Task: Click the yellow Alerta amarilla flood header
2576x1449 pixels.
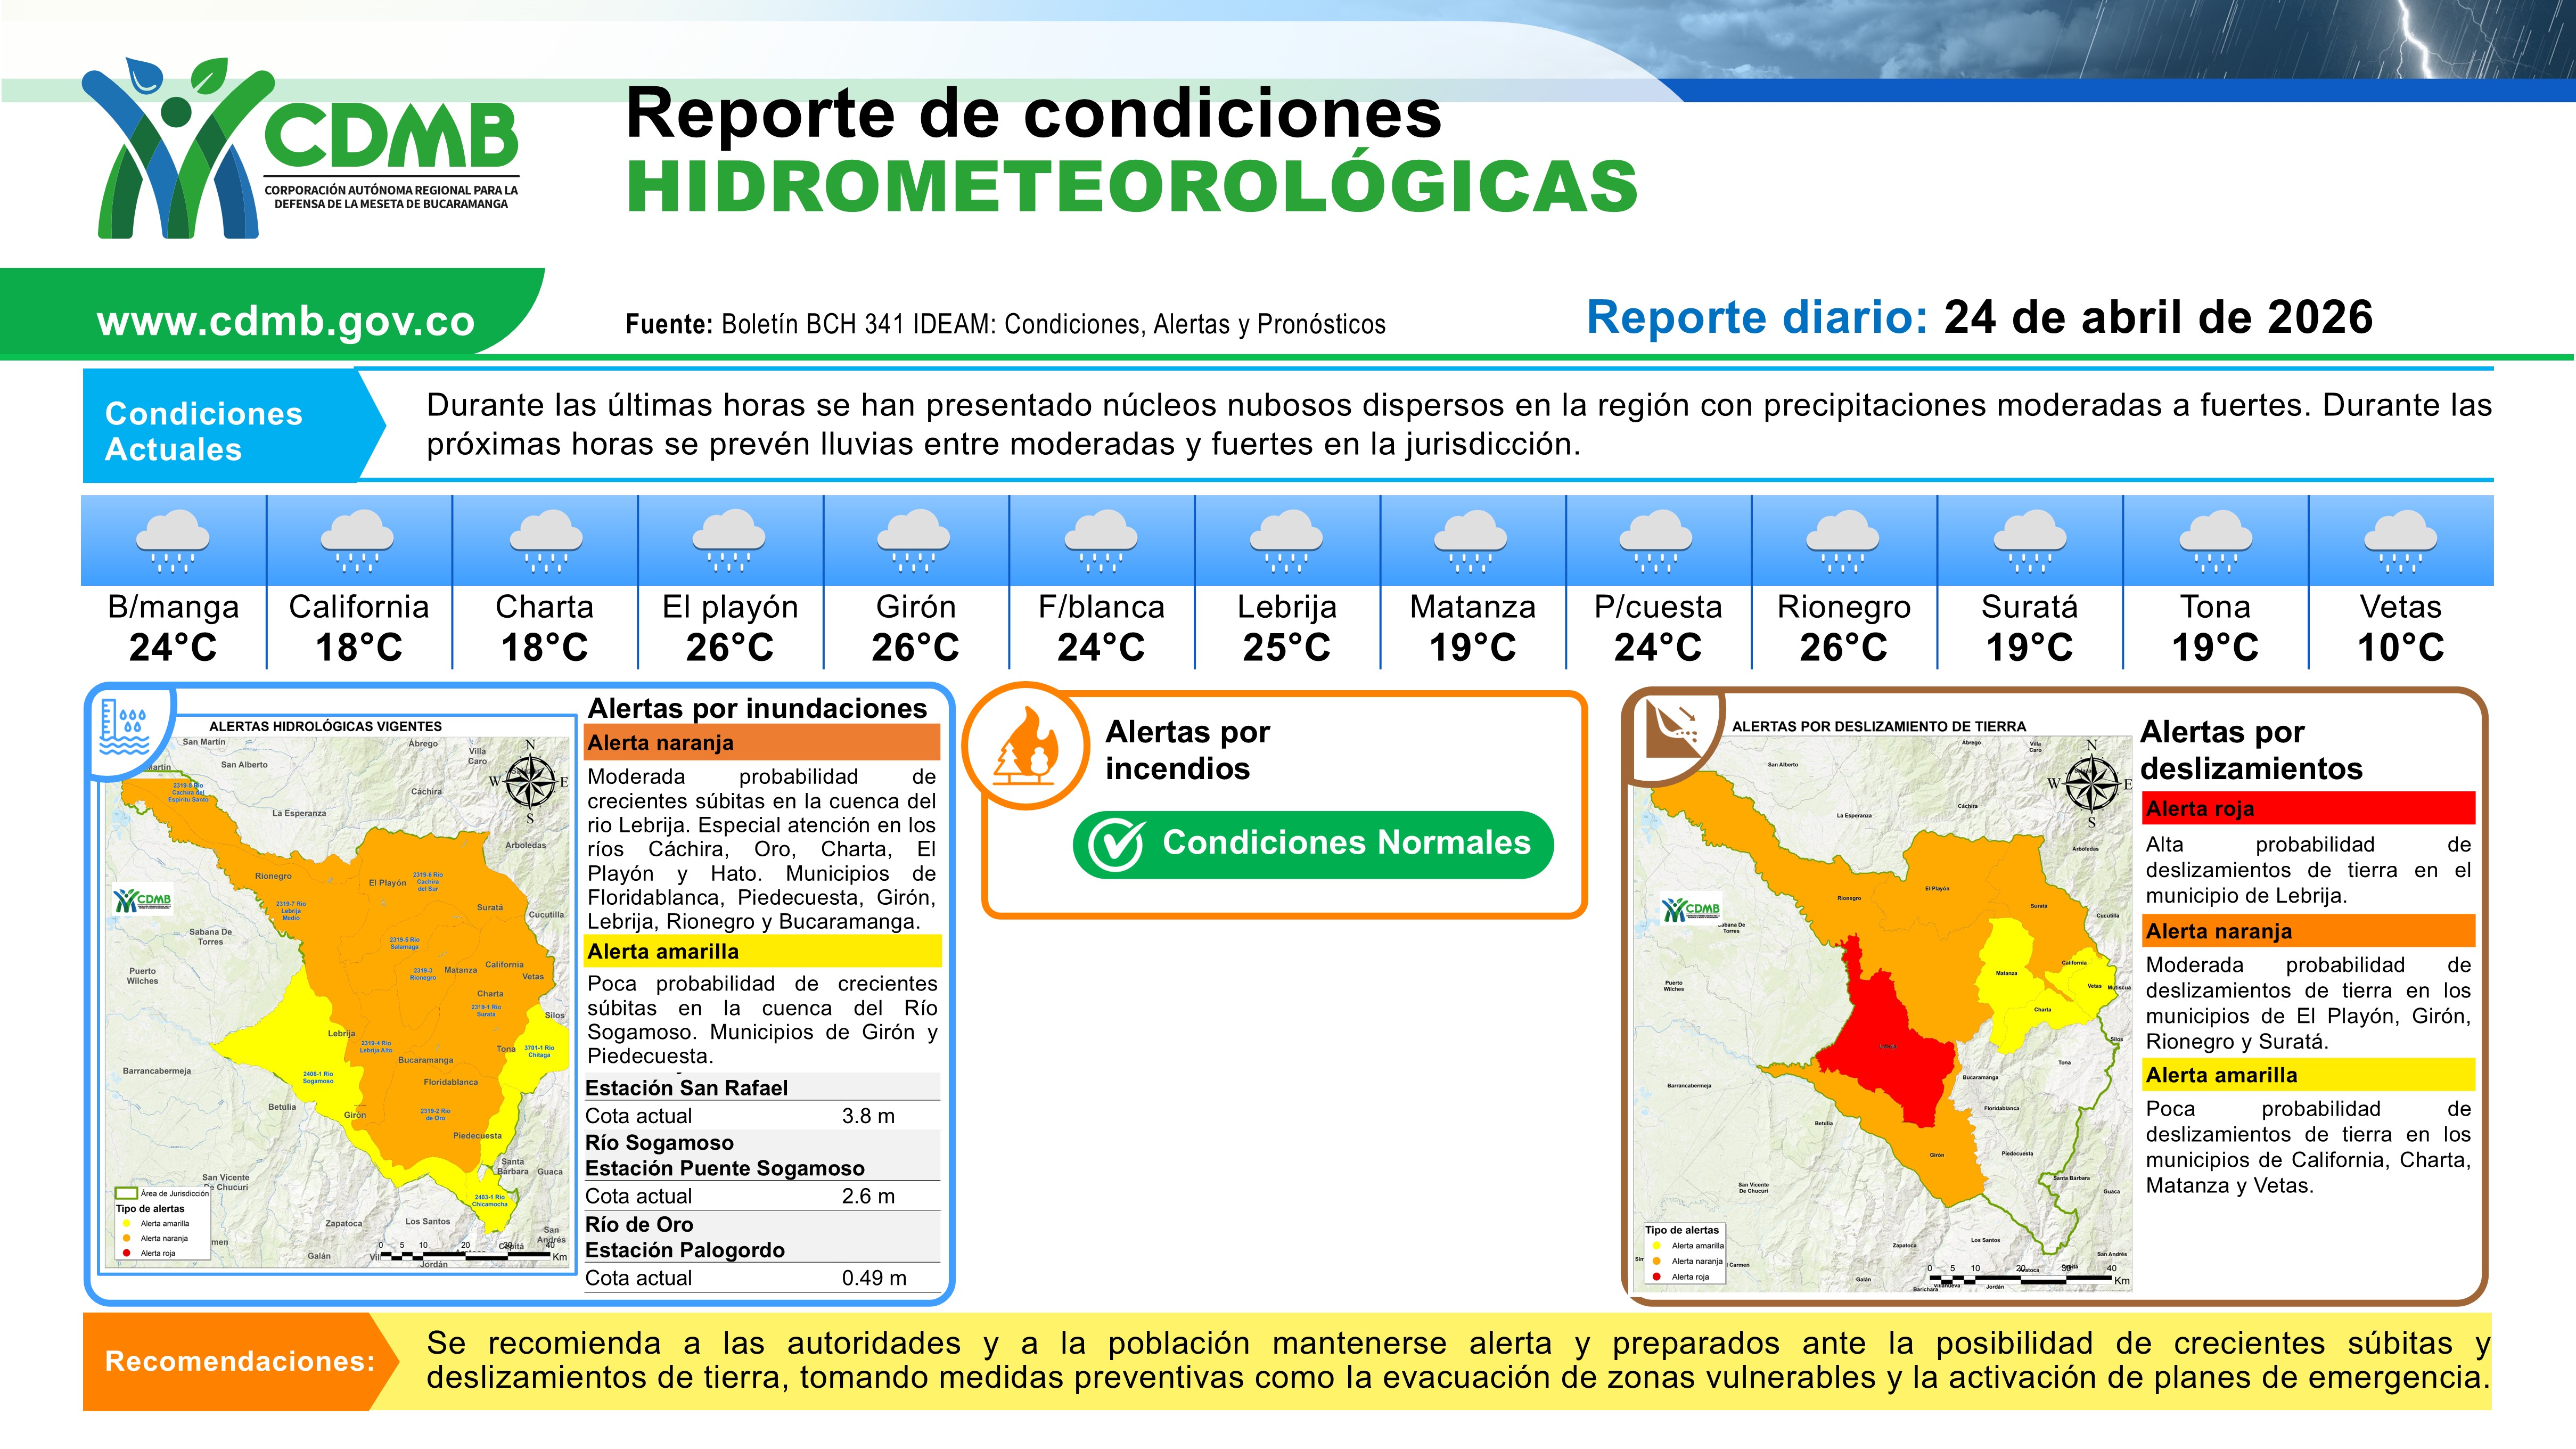Action: pos(762,951)
